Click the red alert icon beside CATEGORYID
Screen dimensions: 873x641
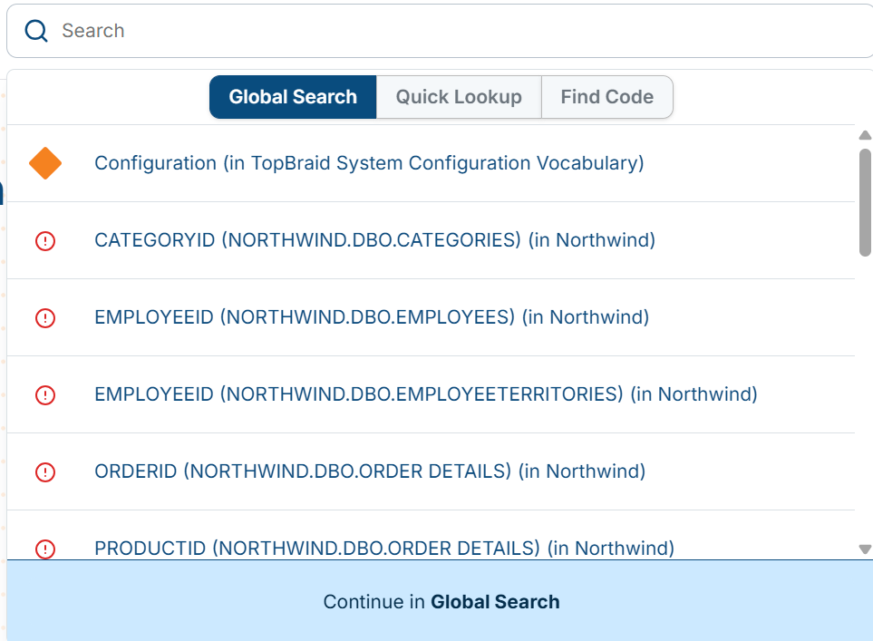(45, 241)
